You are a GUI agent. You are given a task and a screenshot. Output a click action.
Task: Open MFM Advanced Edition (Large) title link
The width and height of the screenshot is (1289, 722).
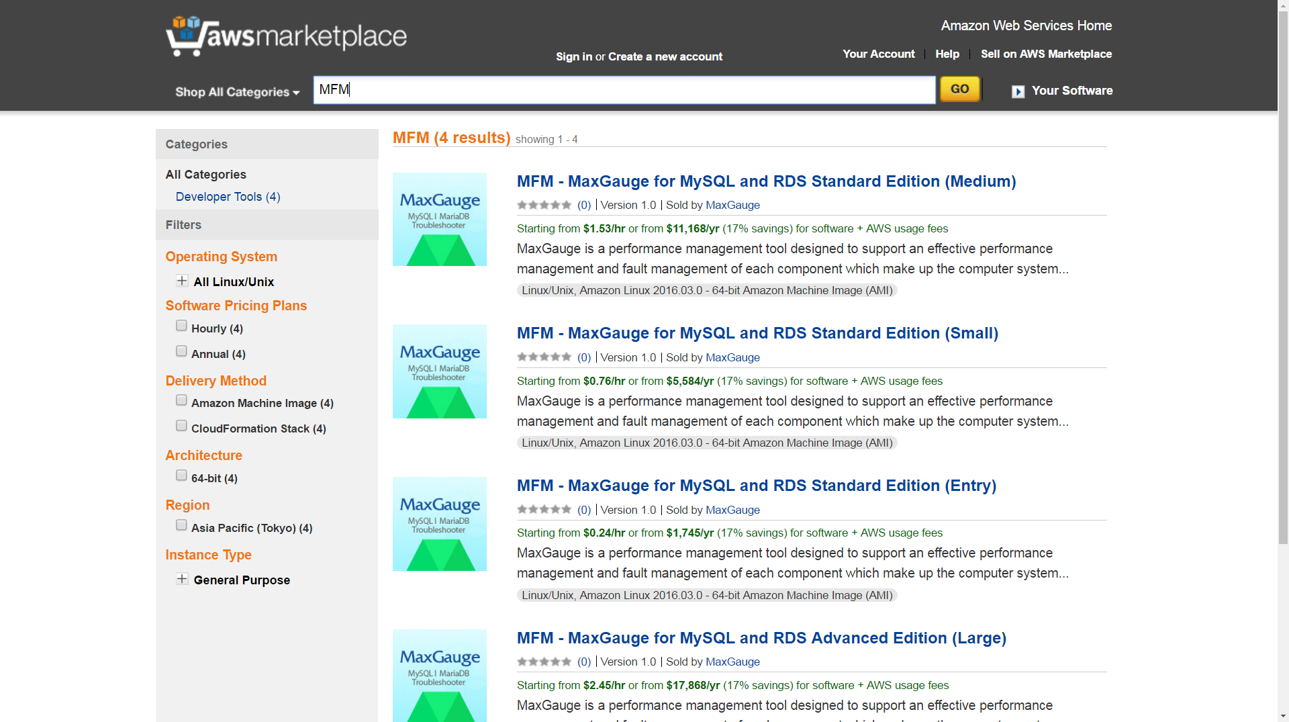click(x=761, y=638)
